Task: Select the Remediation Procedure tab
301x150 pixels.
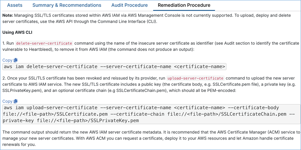Action: 184,5
